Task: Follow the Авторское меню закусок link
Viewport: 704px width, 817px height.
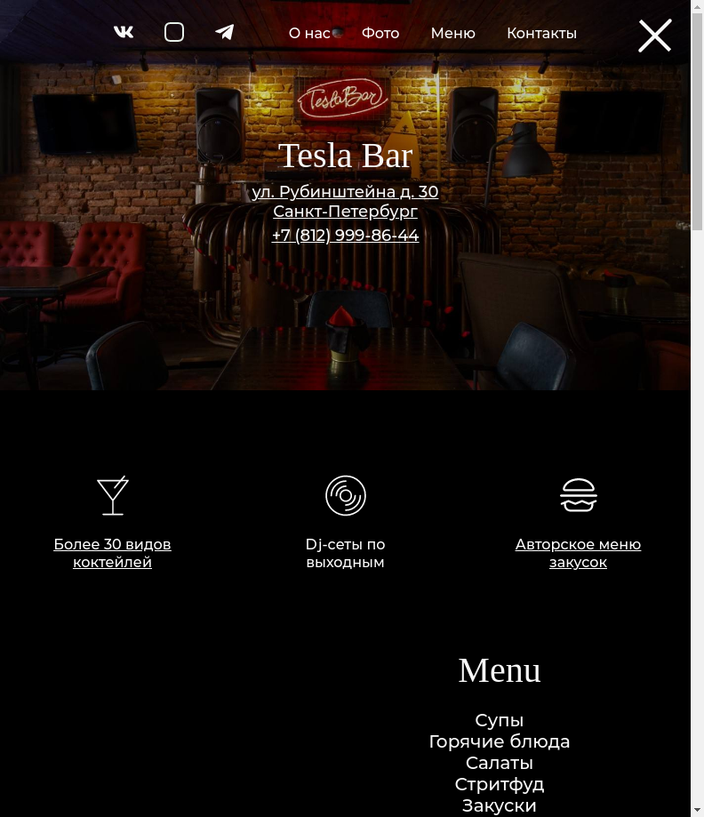Action: (578, 553)
